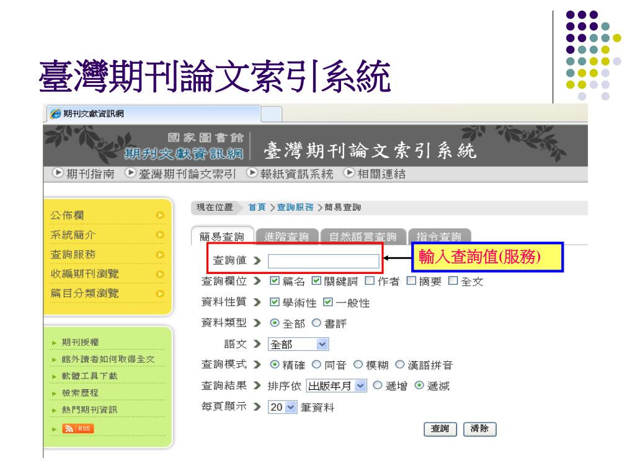The image size is (635, 476).
Task: Click the arrow icon beside 收編期刊瀏覽
Action: click(x=160, y=274)
